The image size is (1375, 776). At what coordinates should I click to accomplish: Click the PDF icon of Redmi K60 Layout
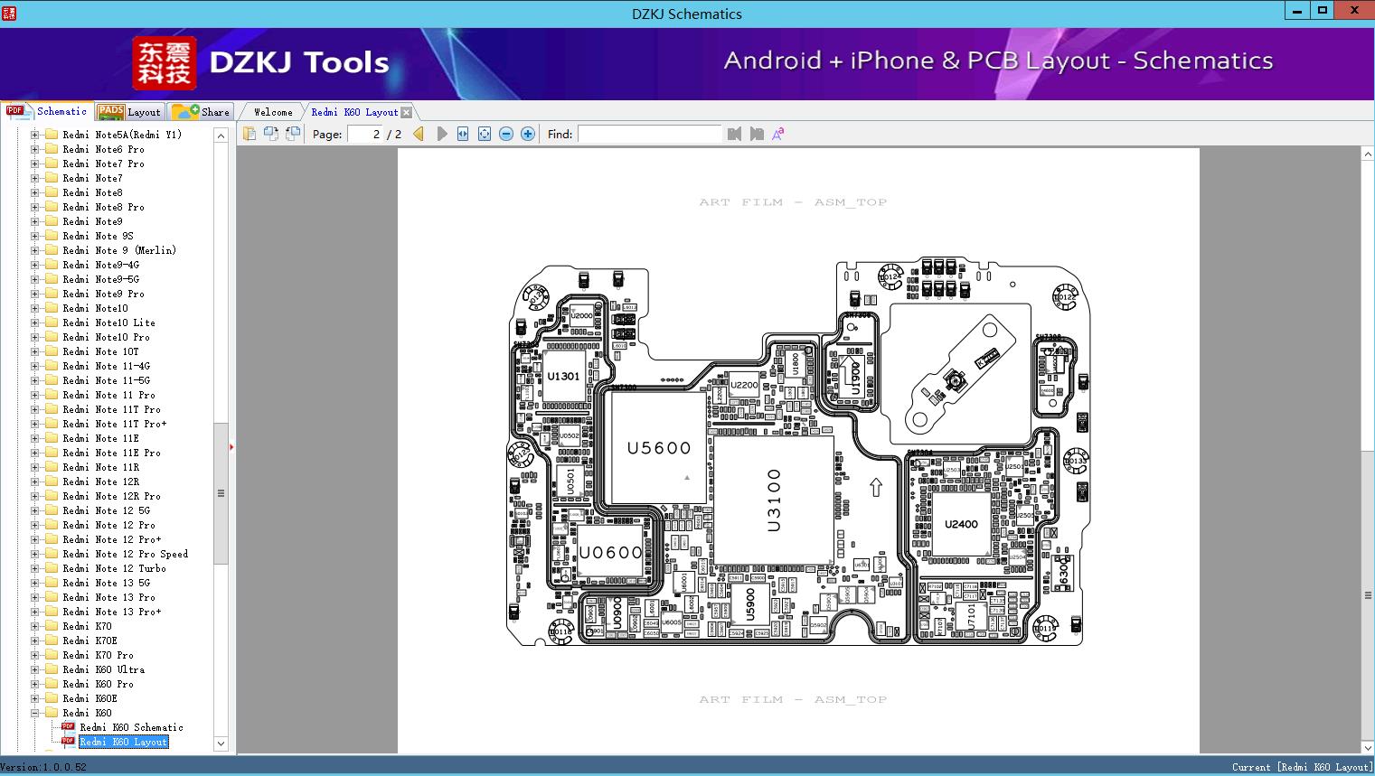(68, 742)
